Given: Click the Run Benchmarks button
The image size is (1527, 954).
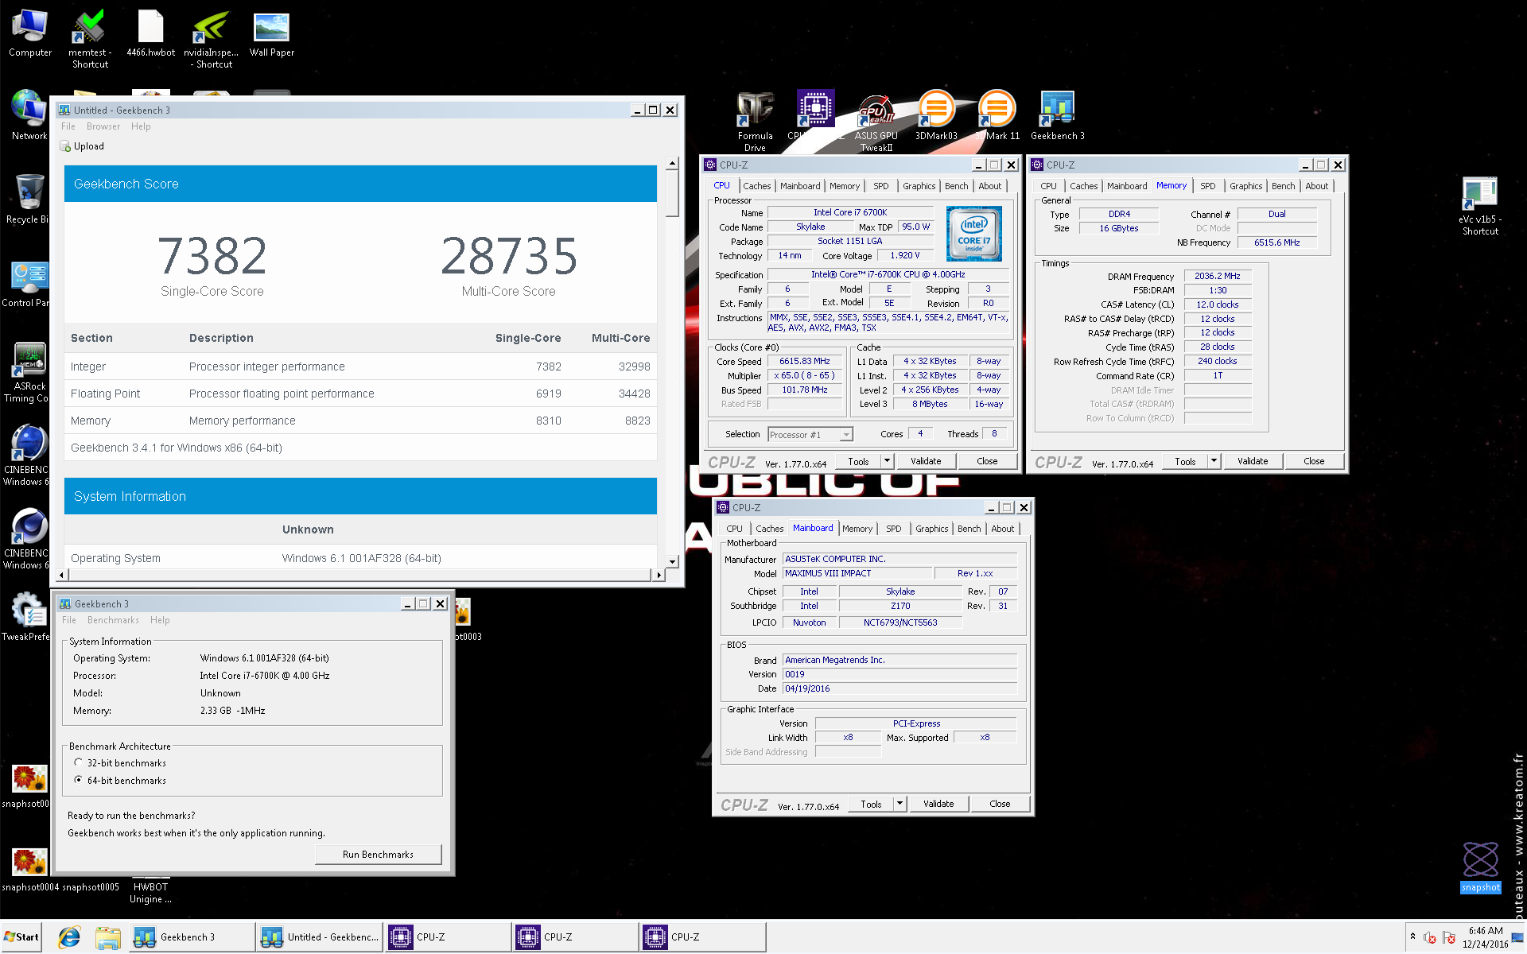Looking at the screenshot, I should click(378, 855).
